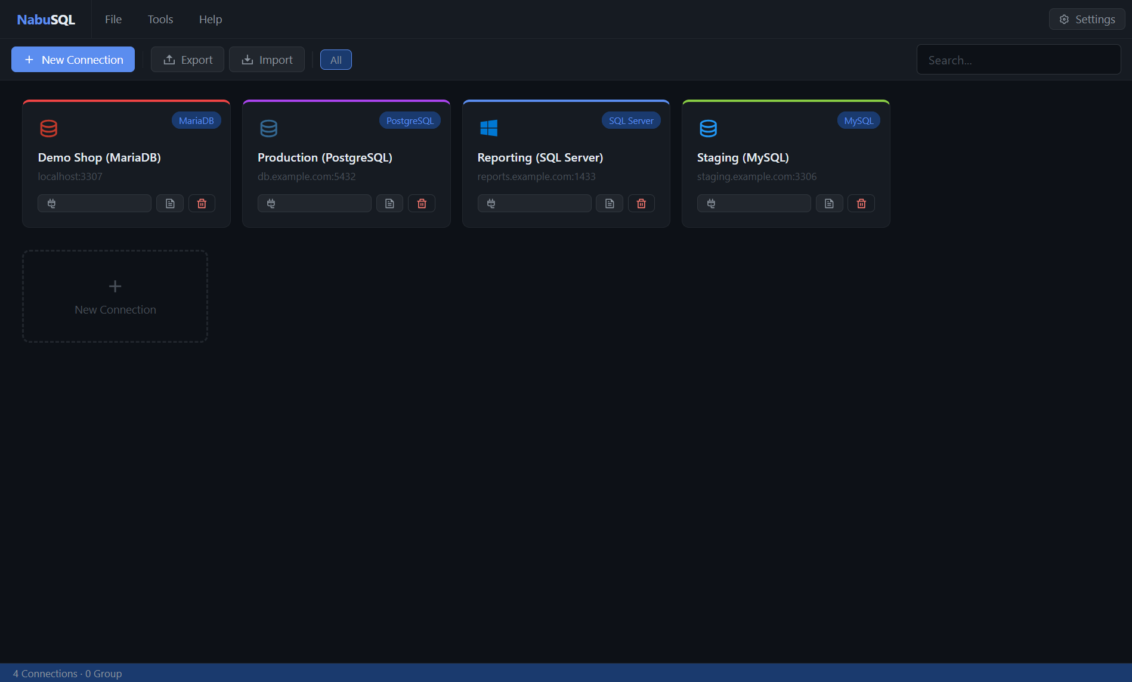
Task: Open document icon on Reporting (SQL Server) card
Action: coord(610,203)
